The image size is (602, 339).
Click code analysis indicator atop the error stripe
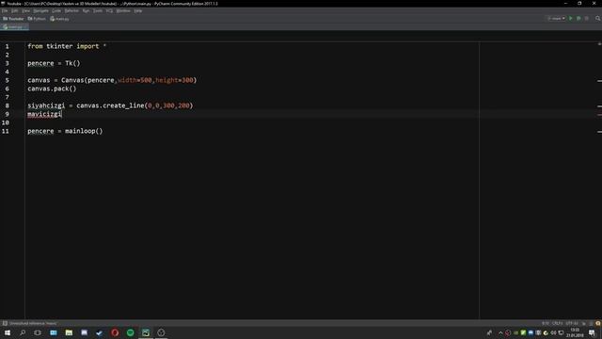(599, 44)
